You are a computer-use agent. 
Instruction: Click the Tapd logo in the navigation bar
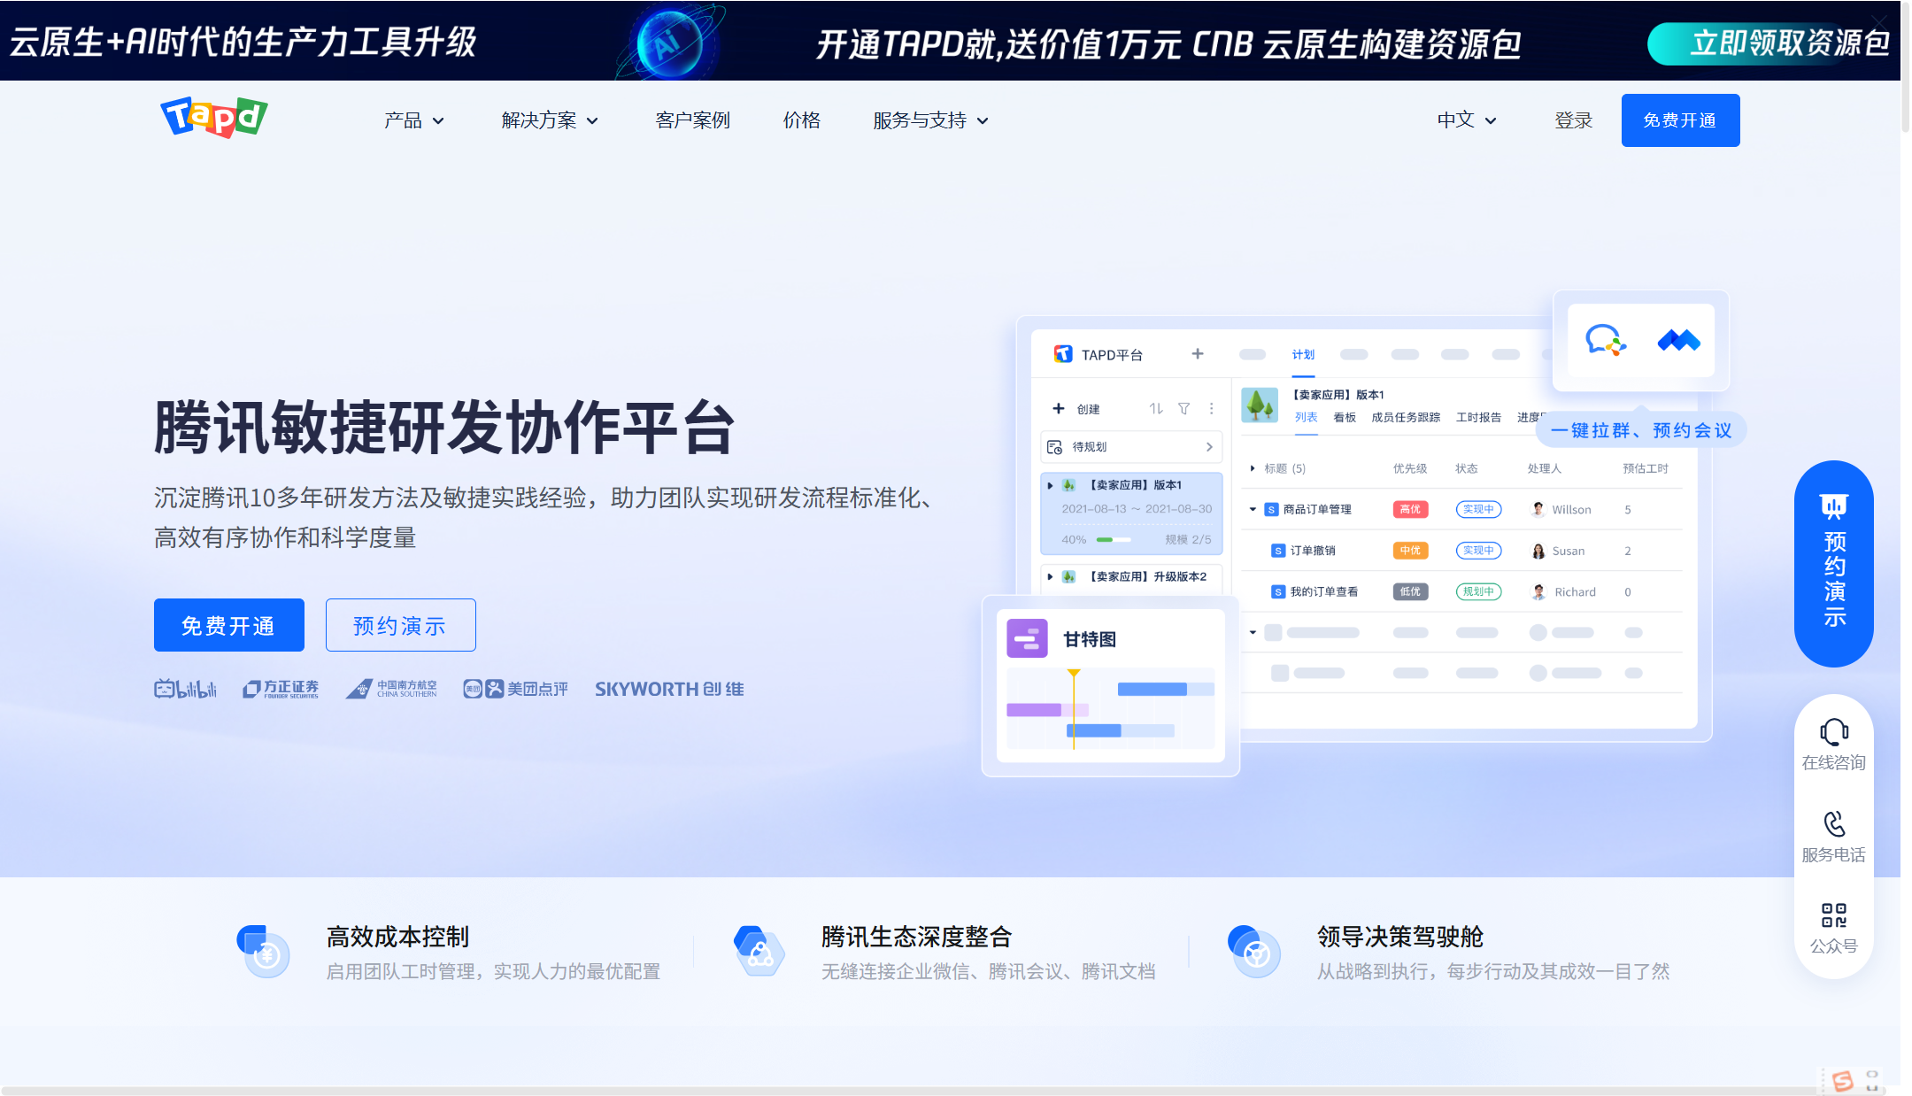[212, 118]
